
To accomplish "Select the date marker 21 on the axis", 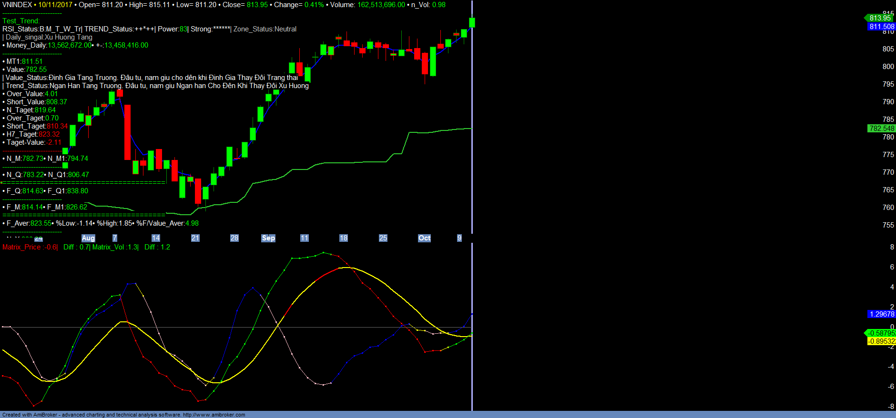I will (195, 238).
